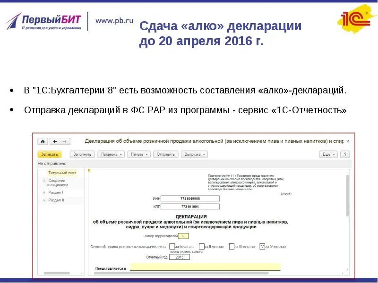Go to the home page icon
Screen dimensions: 378x283
pyautogui.click(x=43, y=141)
